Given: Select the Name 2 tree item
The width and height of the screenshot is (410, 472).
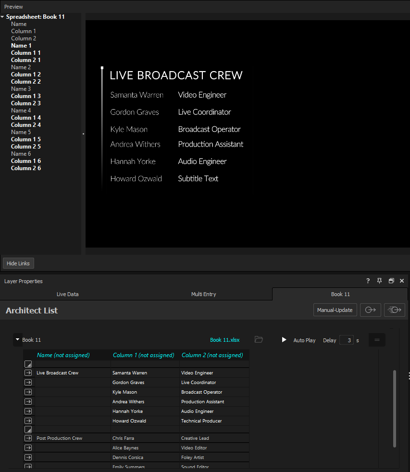Looking at the screenshot, I should pyautogui.click(x=21, y=67).
